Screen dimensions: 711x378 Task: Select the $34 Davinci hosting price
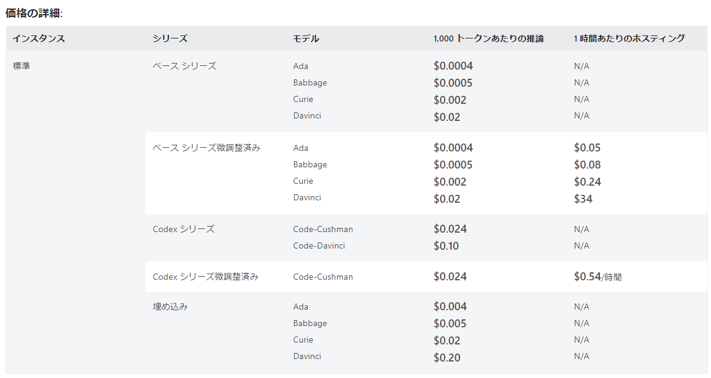coord(583,198)
